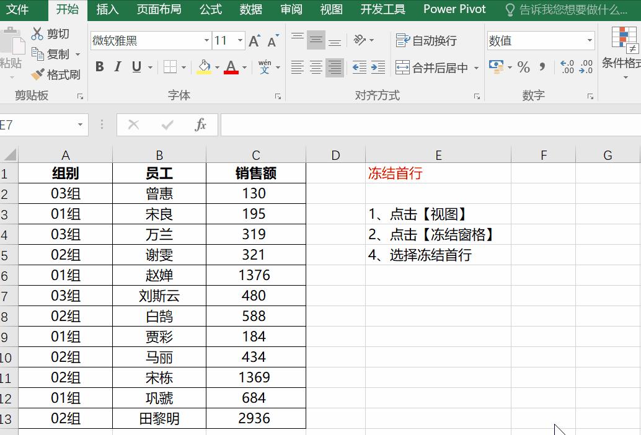Click the Increase Decimal icon
The image size is (641, 435).
pos(568,67)
